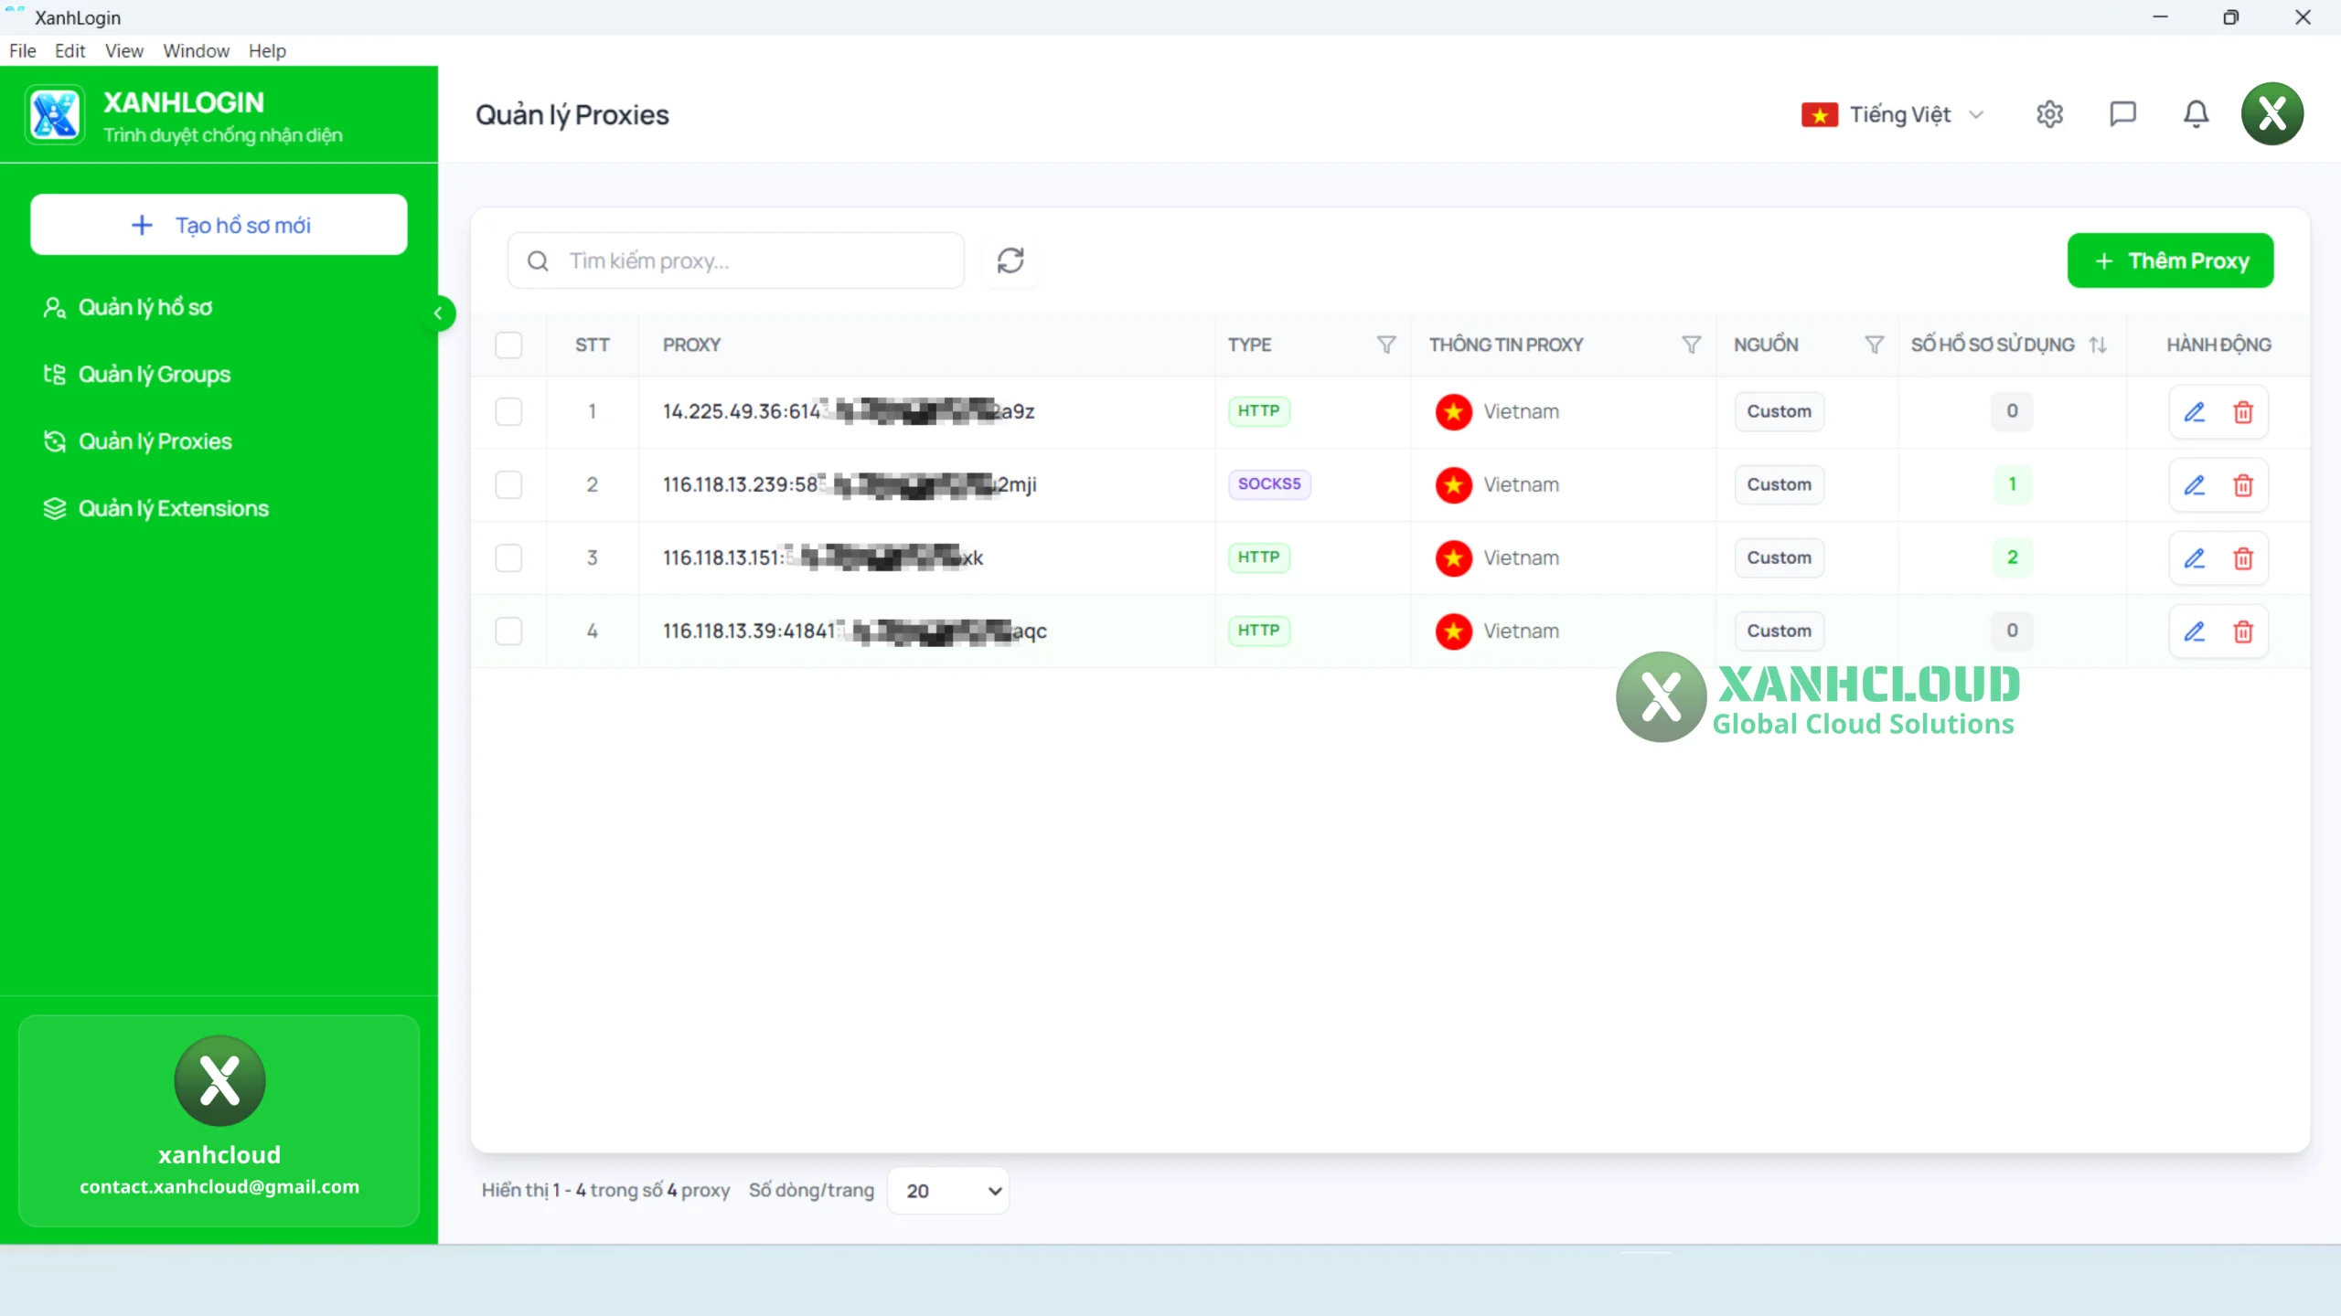Open the chat messages icon
The image size is (2341, 1316).
(x=2122, y=114)
